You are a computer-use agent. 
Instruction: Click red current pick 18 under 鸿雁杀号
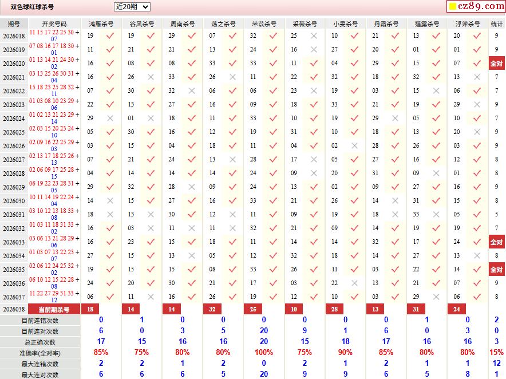tap(90, 309)
